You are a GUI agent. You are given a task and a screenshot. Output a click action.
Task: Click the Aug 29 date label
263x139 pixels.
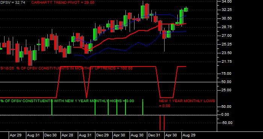(189, 135)
